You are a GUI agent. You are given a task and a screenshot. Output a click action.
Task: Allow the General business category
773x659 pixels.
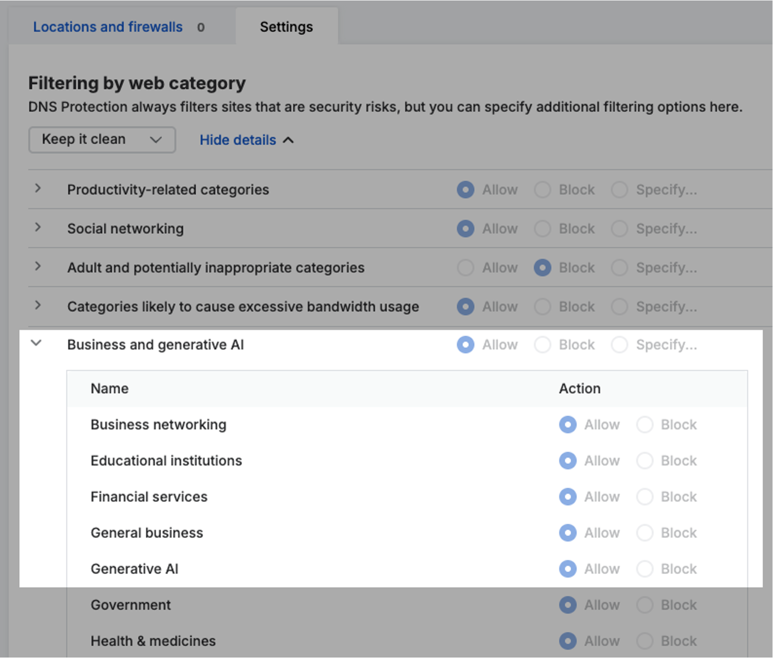tap(567, 533)
